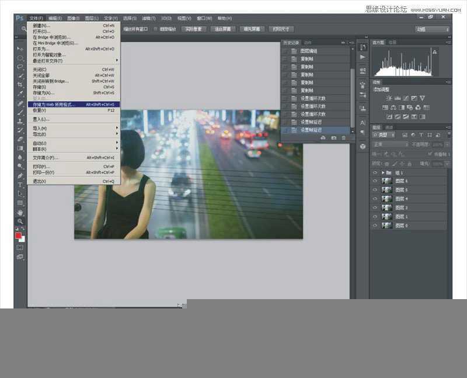Open the layer filter 类型 dropdown
This screenshot has height=378, width=467.
pos(384,135)
